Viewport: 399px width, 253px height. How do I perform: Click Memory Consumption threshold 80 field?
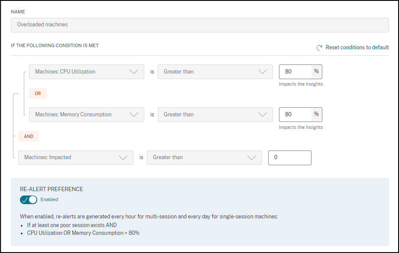(x=295, y=115)
